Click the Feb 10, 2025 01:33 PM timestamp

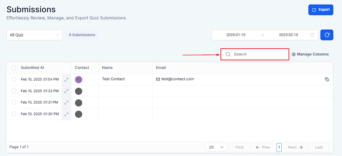pyautogui.click(x=40, y=91)
